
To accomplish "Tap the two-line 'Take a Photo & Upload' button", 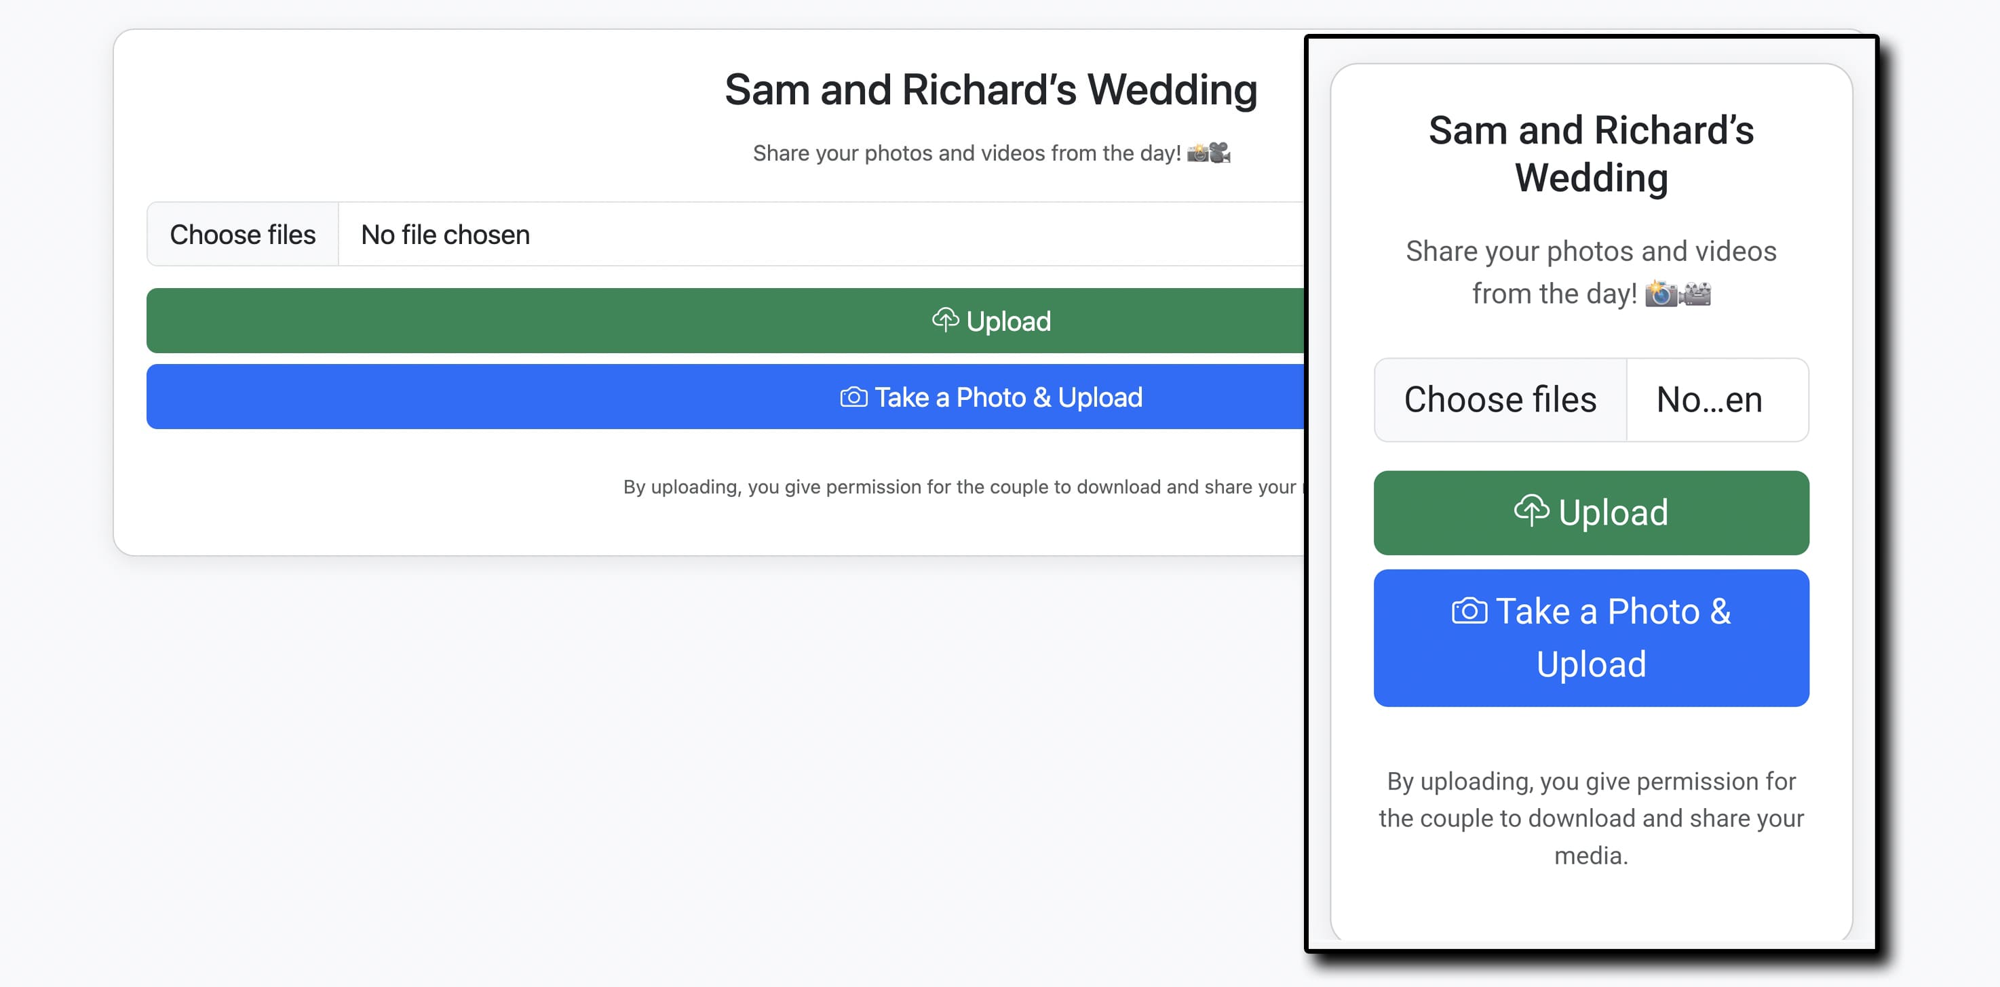I will pos(1591,638).
